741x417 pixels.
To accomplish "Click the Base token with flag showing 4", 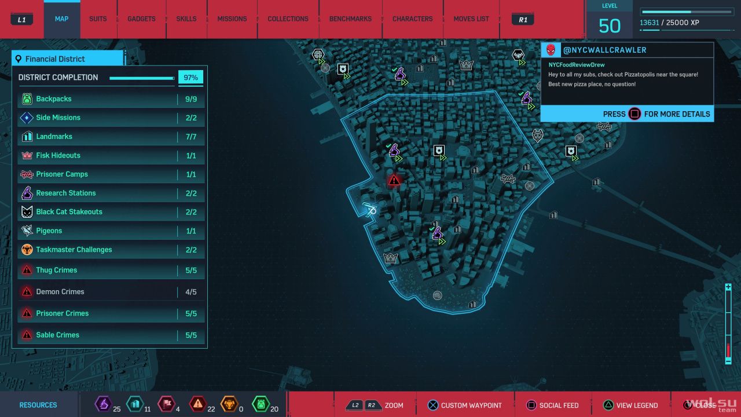I will pyautogui.click(x=166, y=404).
